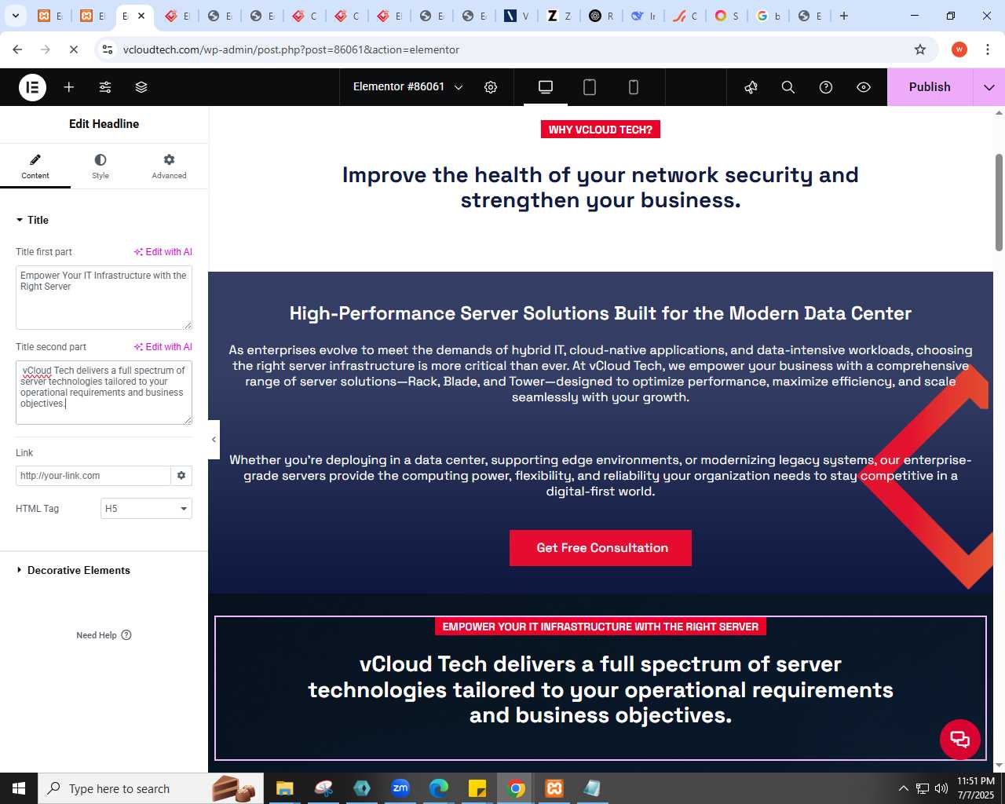1005x804 pixels.
Task: Open the Windows Start menu
Action: [19, 788]
